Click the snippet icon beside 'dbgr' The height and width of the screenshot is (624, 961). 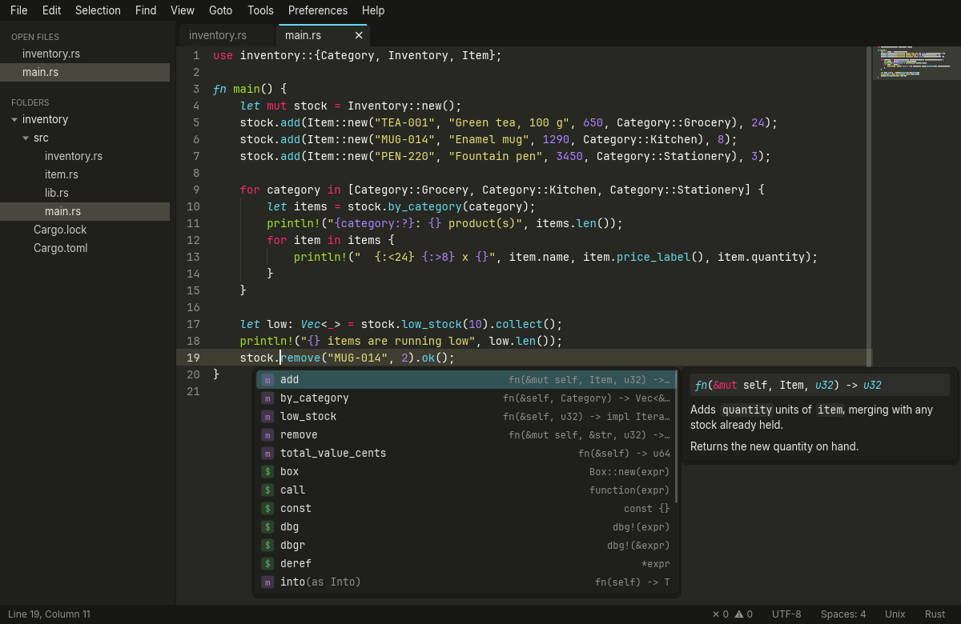pyautogui.click(x=267, y=546)
